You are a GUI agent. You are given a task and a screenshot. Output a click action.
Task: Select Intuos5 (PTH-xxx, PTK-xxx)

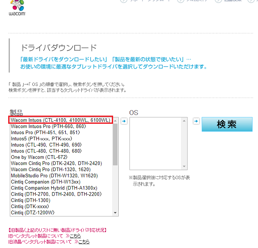pyautogui.click(x=61, y=139)
